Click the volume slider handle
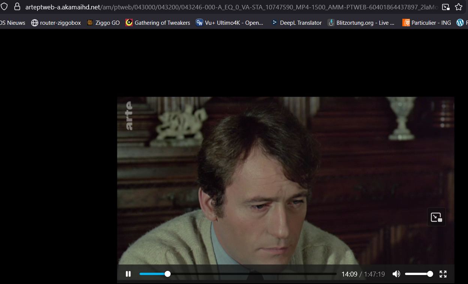The height and width of the screenshot is (284, 468). coord(430,274)
